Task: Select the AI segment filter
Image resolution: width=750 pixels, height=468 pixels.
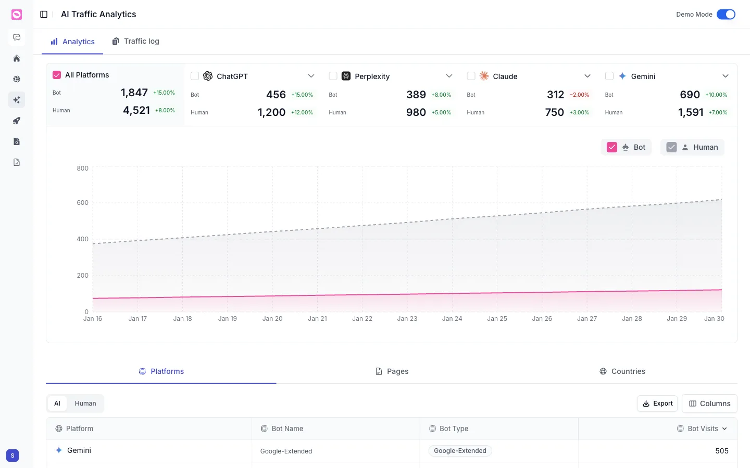Action: pos(57,404)
